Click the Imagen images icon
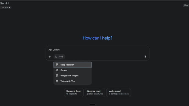 (57, 75)
